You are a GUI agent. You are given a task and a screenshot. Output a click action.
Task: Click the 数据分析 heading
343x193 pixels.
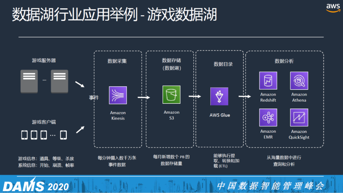tap(284, 61)
